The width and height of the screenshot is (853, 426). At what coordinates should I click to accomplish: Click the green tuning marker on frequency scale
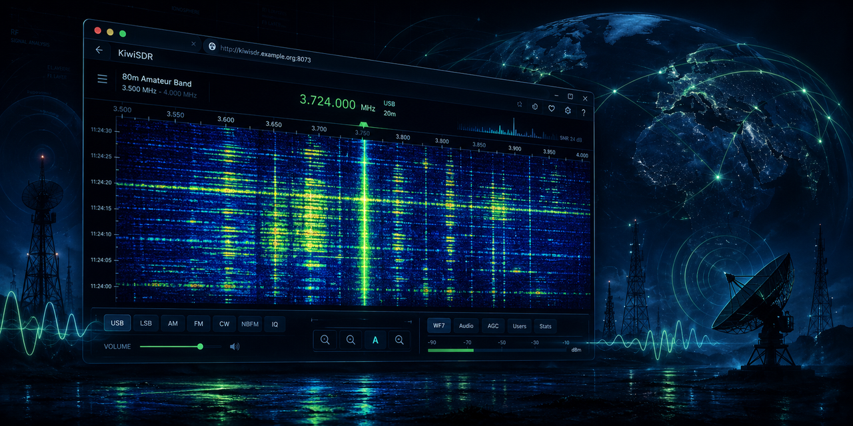click(363, 124)
